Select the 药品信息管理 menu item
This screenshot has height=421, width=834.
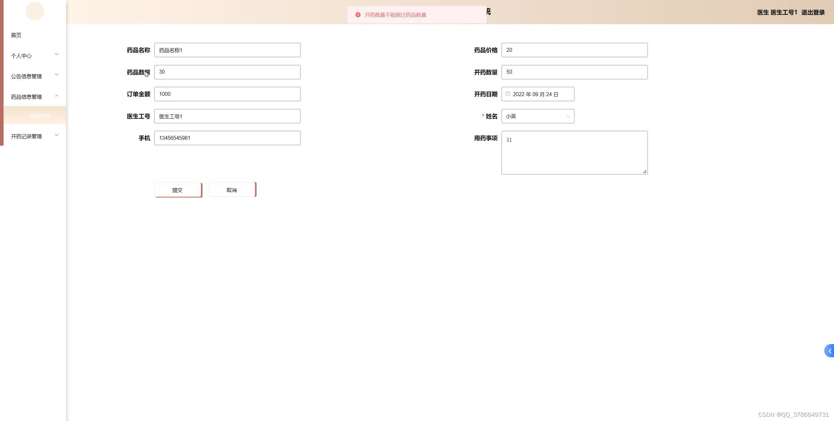(x=35, y=97)
